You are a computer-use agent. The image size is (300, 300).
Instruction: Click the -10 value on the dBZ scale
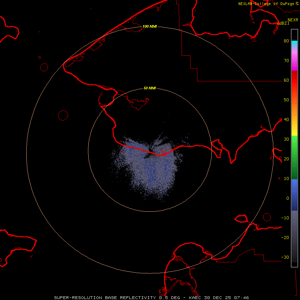coord(285,218)
